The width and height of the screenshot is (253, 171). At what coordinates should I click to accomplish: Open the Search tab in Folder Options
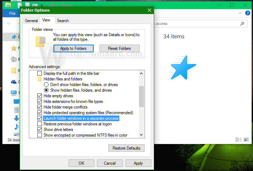coord(63,21)
